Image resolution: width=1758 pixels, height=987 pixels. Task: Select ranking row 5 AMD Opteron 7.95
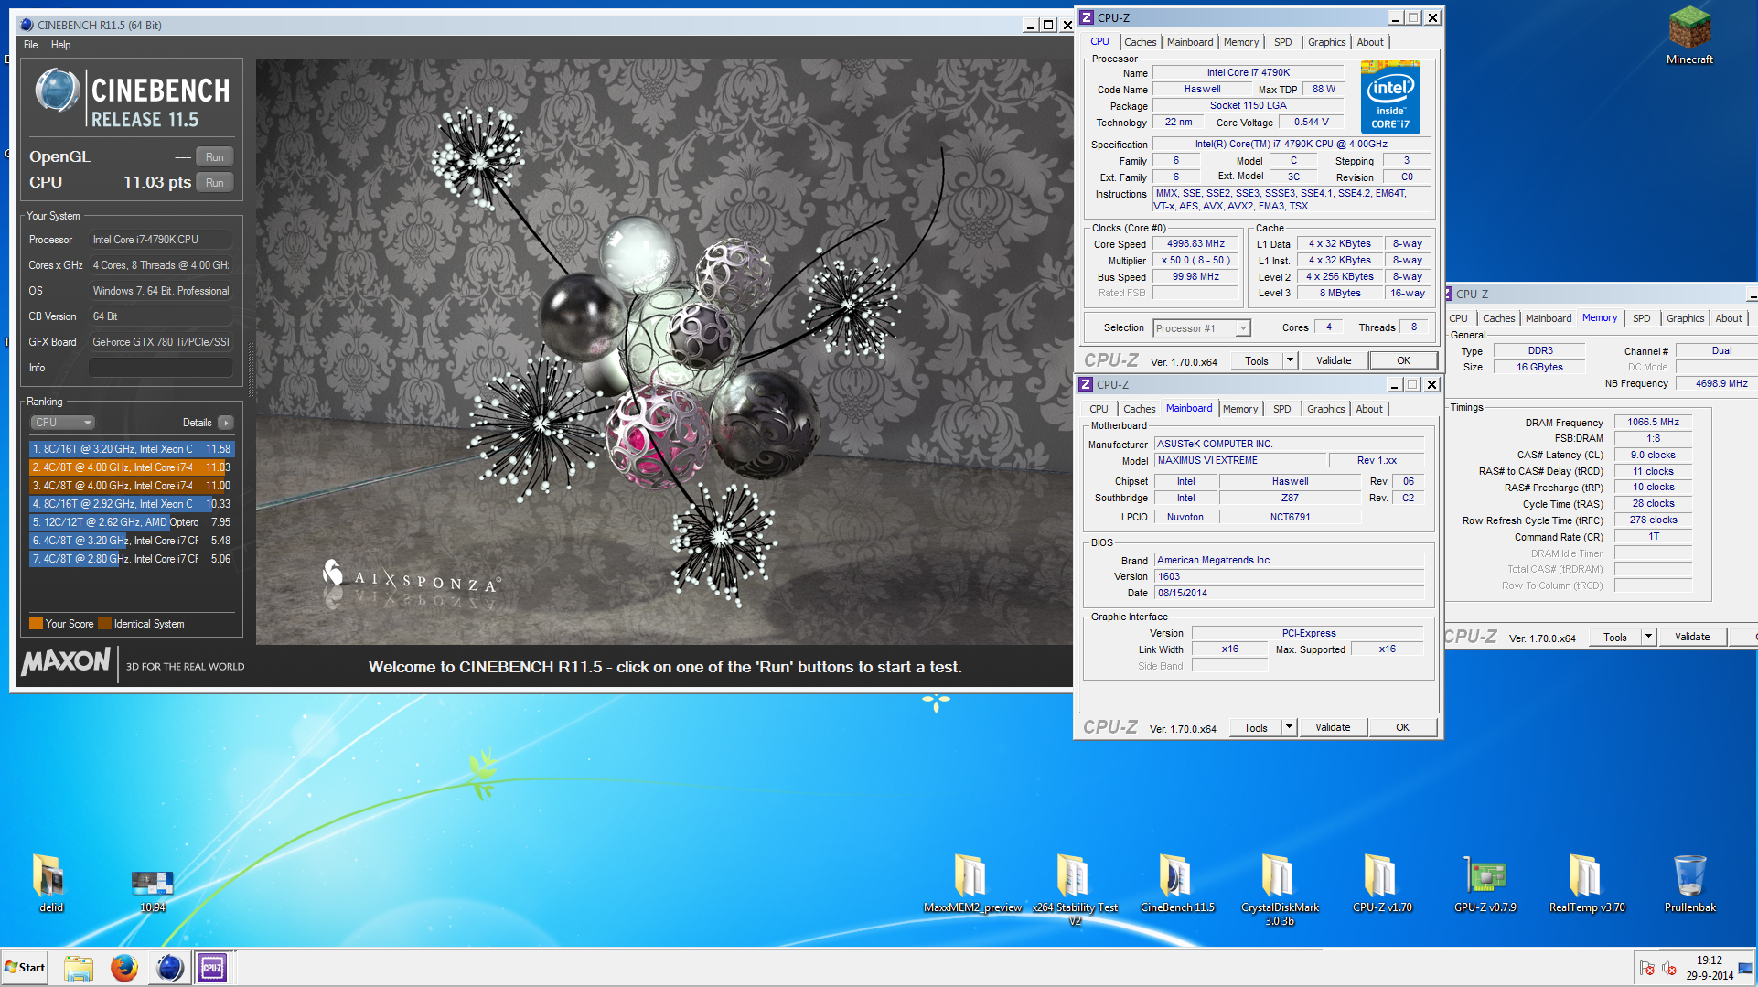132,522
